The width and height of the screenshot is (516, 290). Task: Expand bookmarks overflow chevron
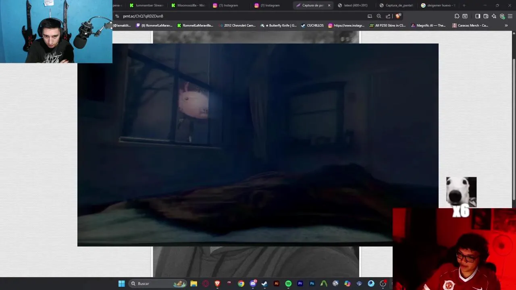pyautogui.click(x=506, y=25)
